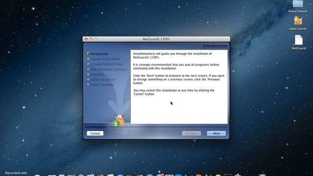Select the Introduction step in the sidebar
313x176 pixels.
[97, 54]
